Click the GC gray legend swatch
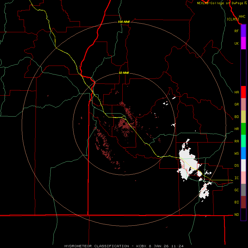Screen dimensions: 248x248 click(243, 190)
